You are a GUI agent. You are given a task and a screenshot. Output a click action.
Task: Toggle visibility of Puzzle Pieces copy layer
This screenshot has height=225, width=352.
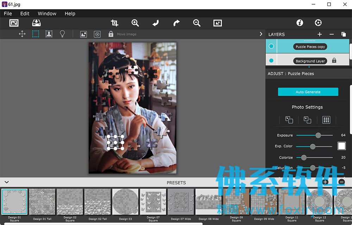point(271,46)
